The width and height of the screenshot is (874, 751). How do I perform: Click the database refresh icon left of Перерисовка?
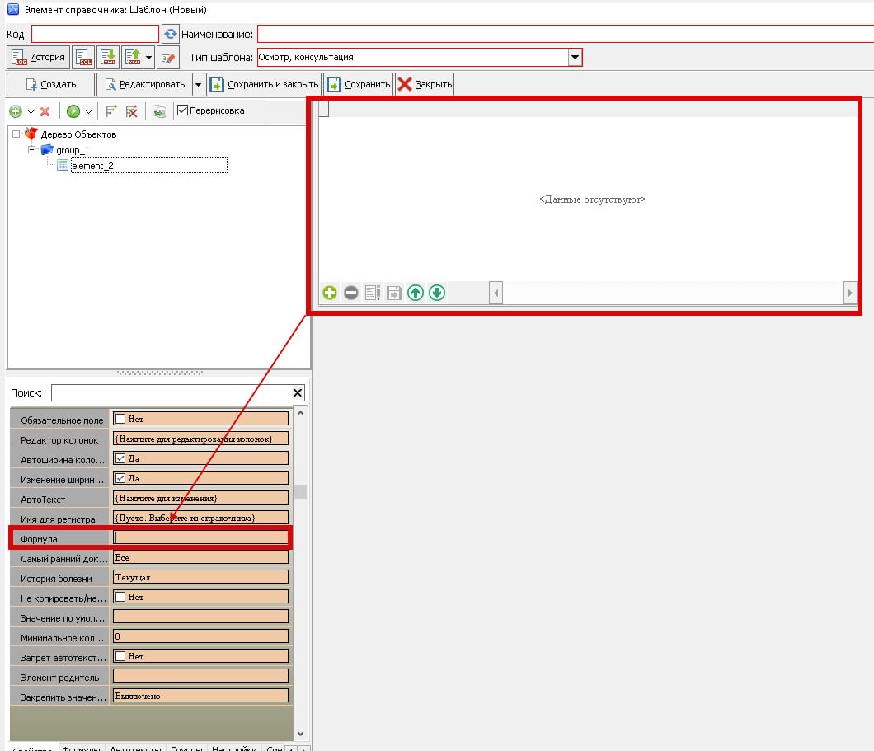click(x=159, y=111)
